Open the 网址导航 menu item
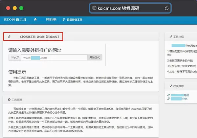This screenshot has width=197, height=138. tap(51, 19)
